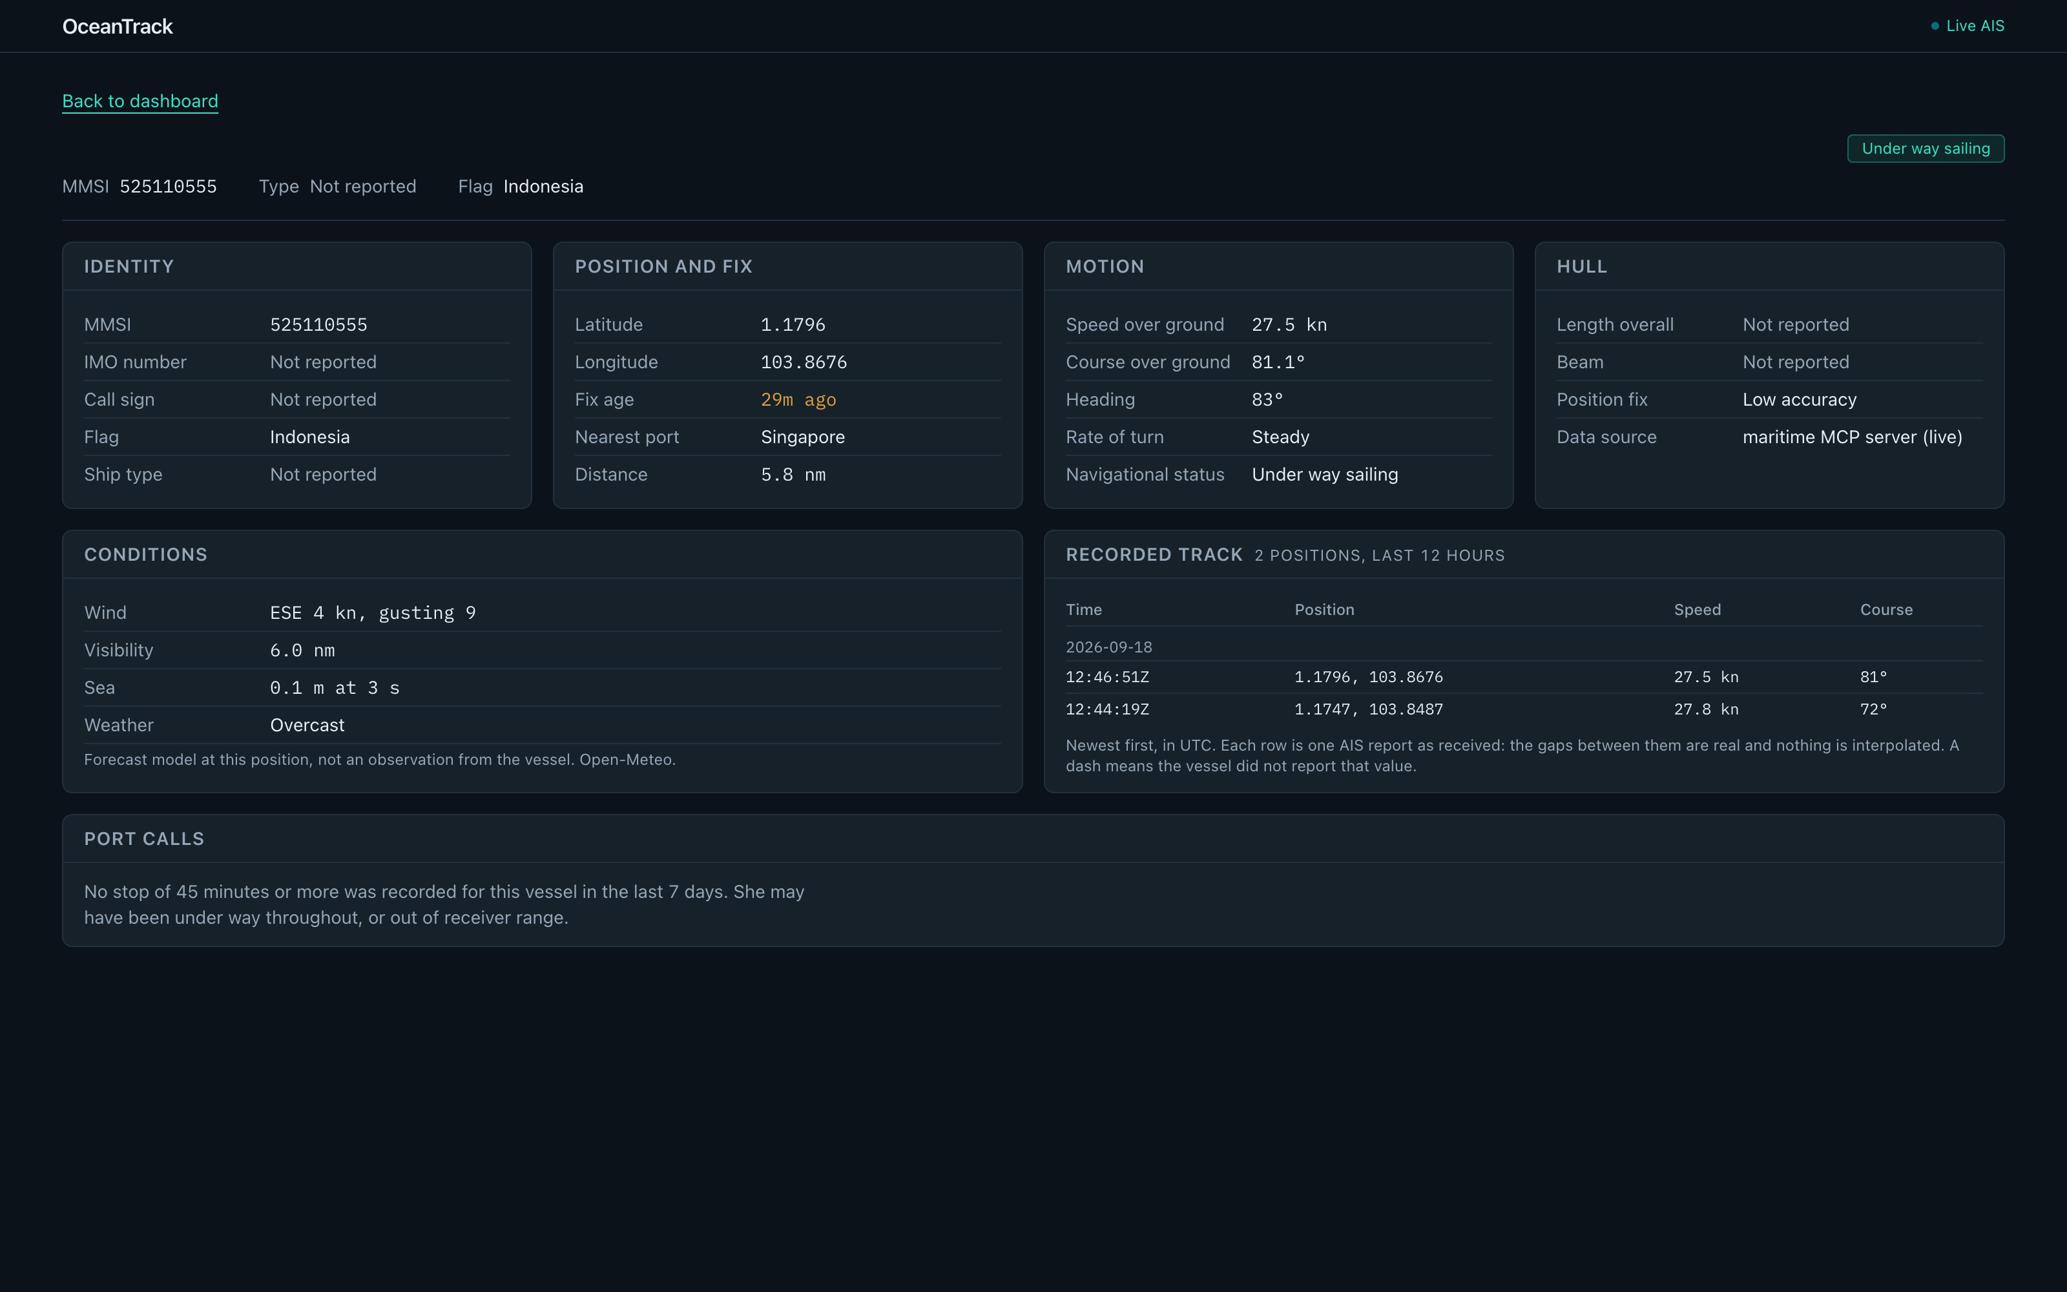2067x1292 pixels.
Task: Click the track row 12:46:51Z
Action: [x=1524, y=677]
